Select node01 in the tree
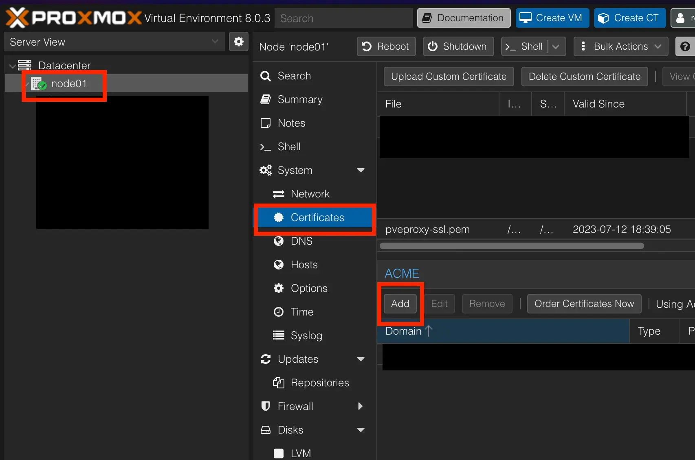Viewport: 695px width, 460px height. tap(126, 83)
